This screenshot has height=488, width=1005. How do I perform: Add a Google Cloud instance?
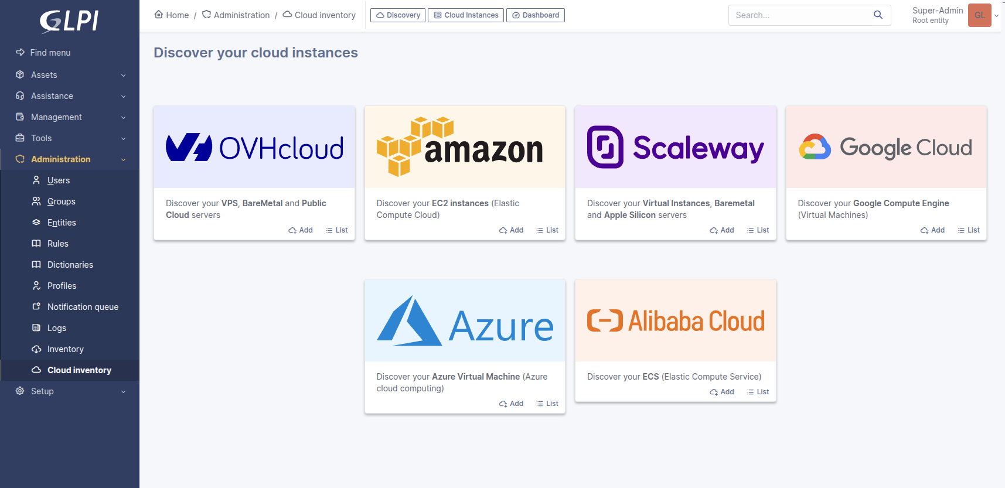coord(932,230)
